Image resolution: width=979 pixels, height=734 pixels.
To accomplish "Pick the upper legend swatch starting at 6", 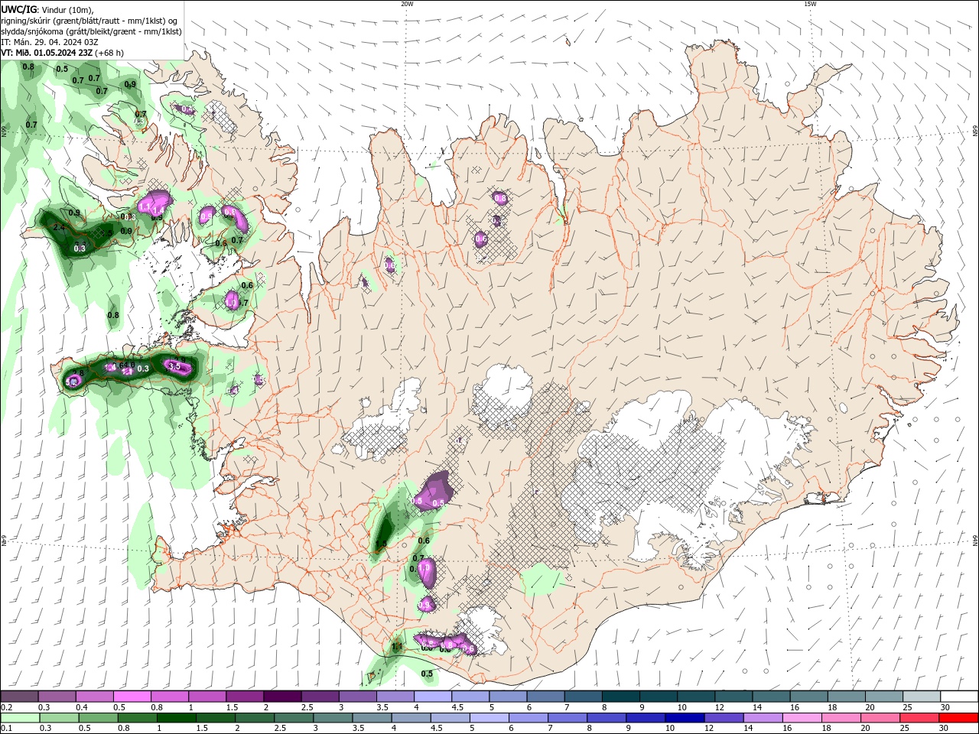I will 545,697.
